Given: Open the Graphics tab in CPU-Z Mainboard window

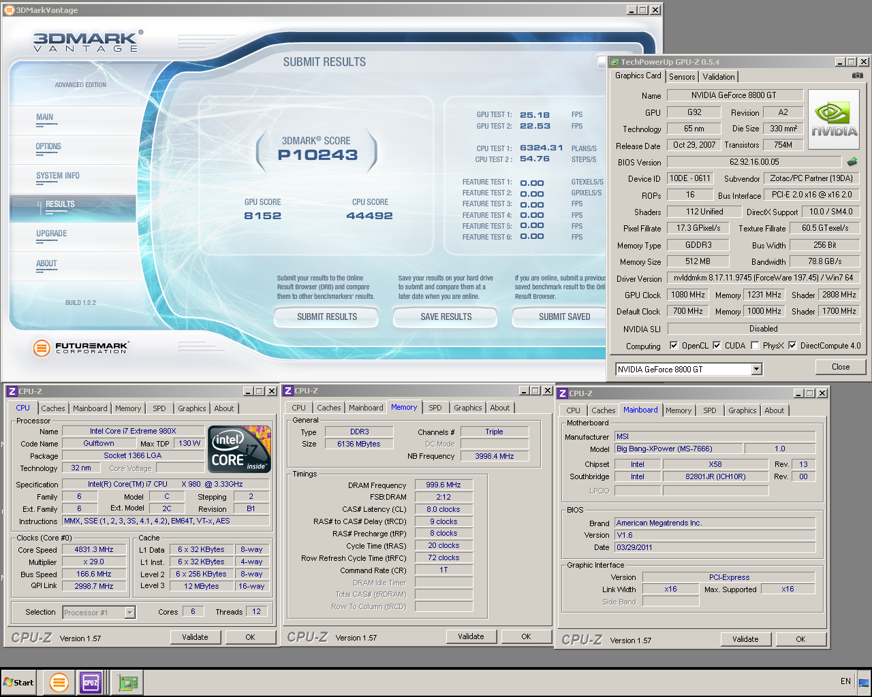Looking at the screenshot, I should (742, 410).
